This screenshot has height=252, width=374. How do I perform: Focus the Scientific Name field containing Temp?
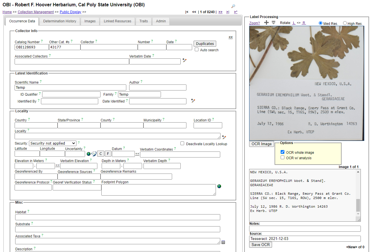click(70, 87)
